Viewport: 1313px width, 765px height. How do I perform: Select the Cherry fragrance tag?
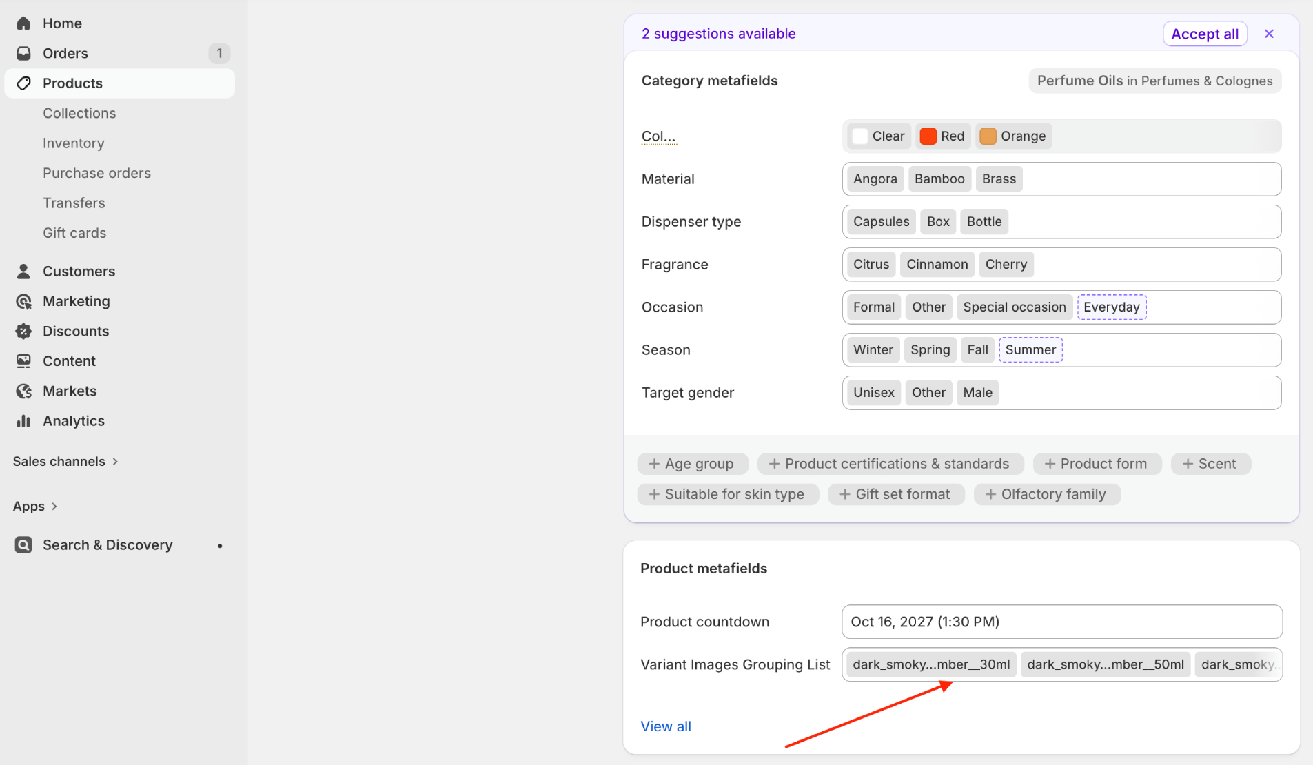coord(1006,265)
